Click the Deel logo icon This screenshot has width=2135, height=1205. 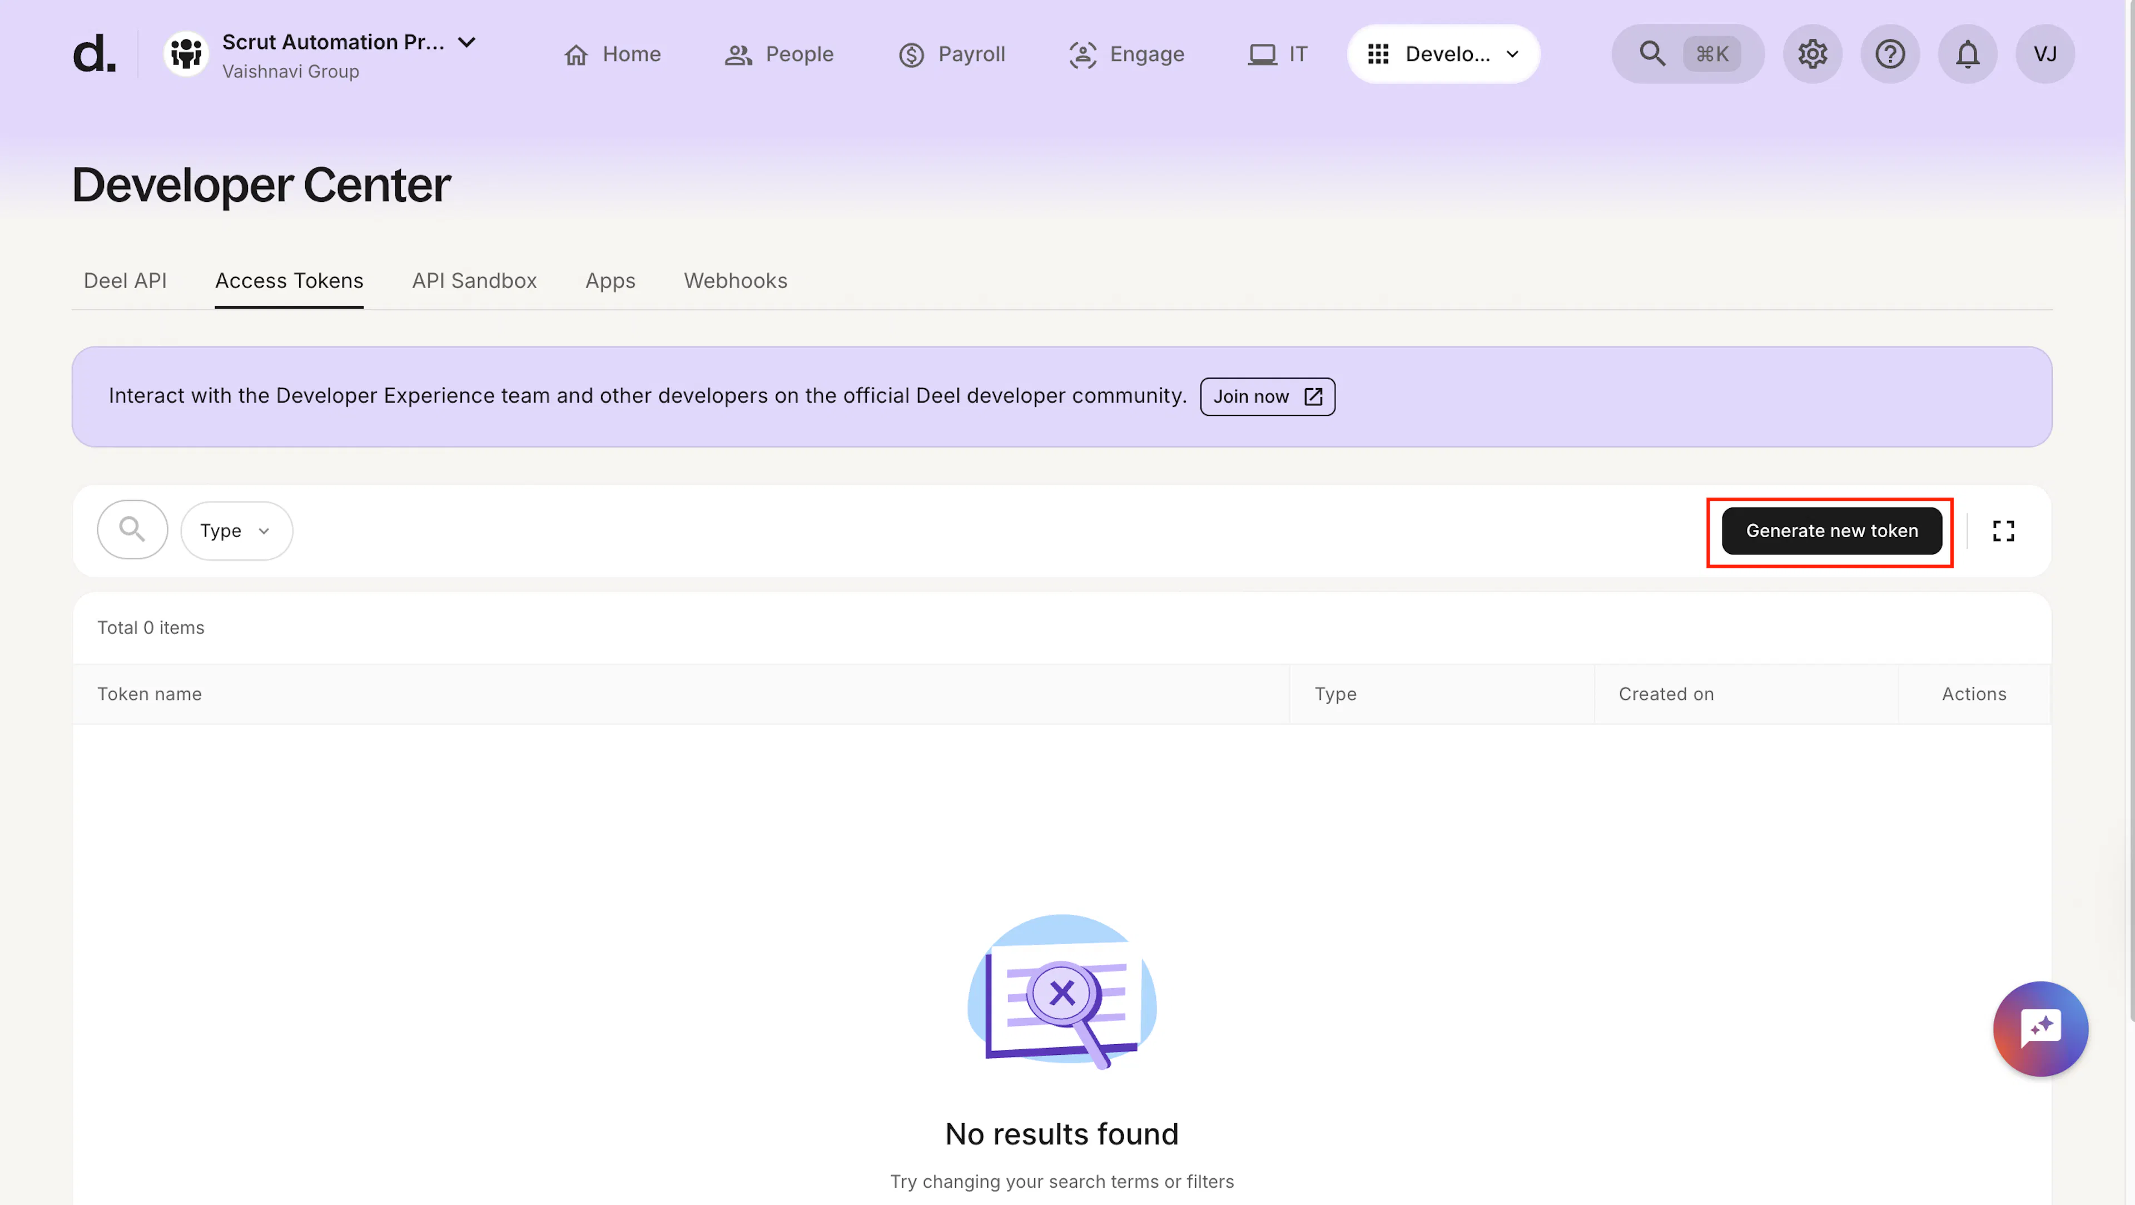(x=95, y=54)
